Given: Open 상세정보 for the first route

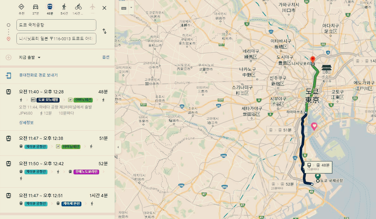Looking at the screenshot, I should point(26,122).
